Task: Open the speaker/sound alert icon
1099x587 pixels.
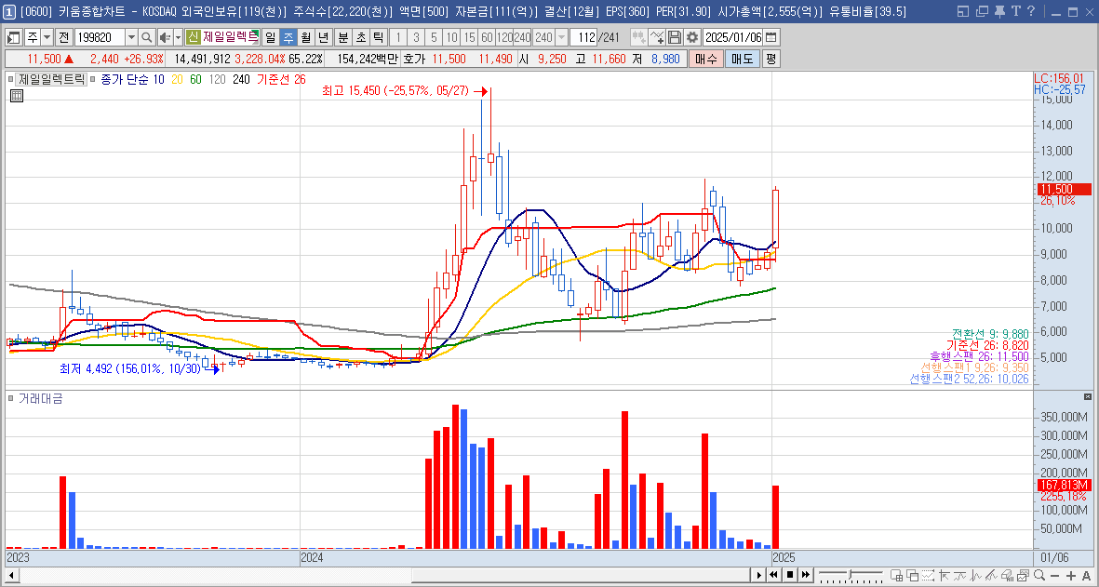Action: click(x=164, y=37)
